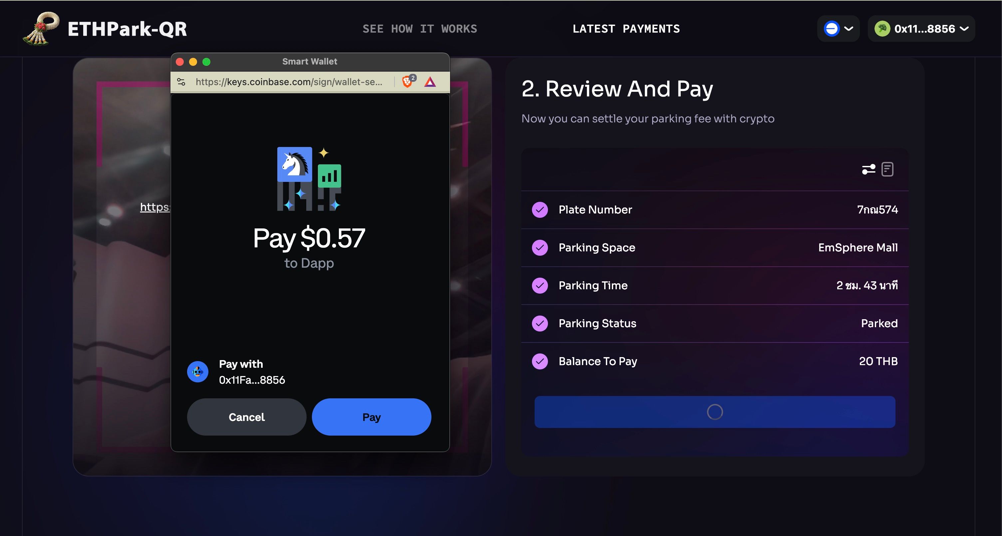Click the keys.coinbase.com URL field

(x=289, y=81)
